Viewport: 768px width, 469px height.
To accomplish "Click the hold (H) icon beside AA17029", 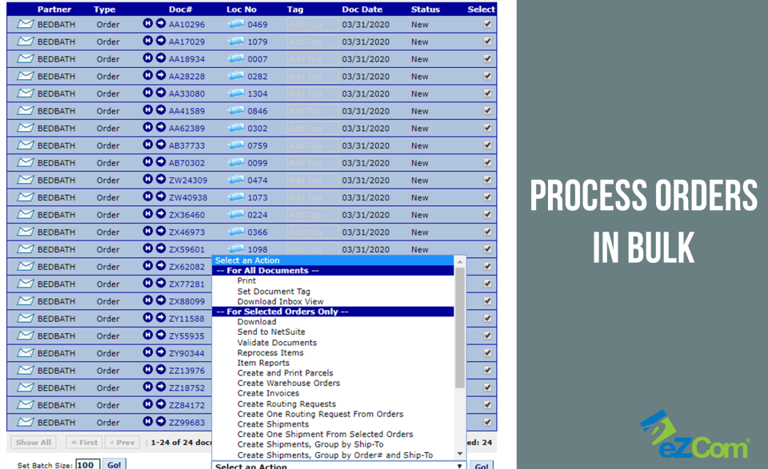I will tap(148, 42).
